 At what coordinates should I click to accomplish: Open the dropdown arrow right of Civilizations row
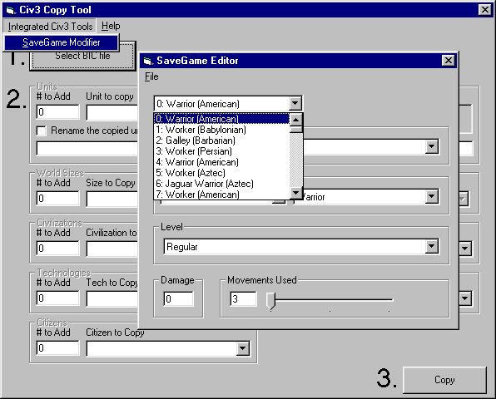(x=465, y=249)
